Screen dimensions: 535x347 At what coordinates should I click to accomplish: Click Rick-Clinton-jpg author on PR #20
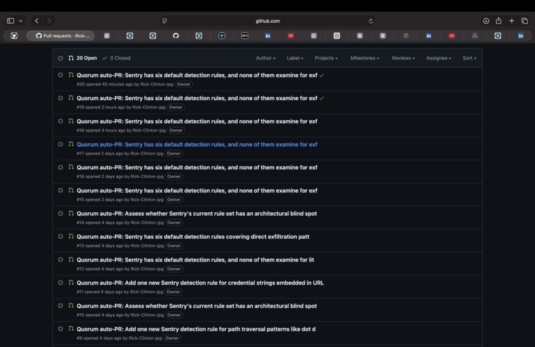pos(157,84)
